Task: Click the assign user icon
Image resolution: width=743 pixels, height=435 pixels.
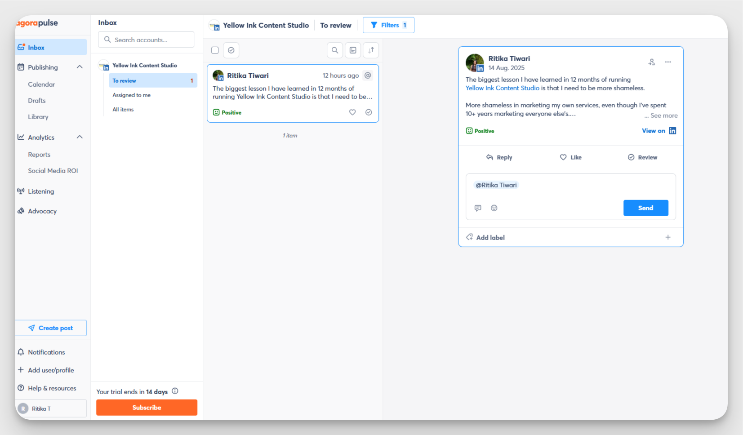Action: click(652, 62)
